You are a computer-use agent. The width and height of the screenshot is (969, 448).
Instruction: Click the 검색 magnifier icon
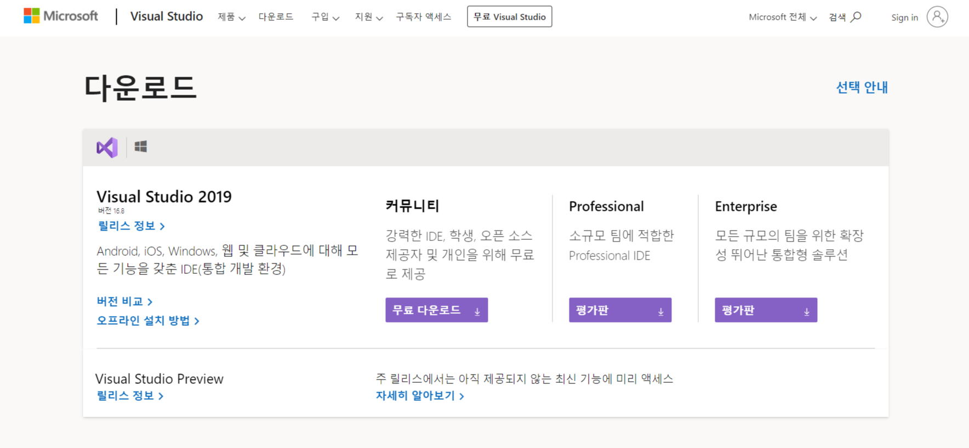(856, 17)
